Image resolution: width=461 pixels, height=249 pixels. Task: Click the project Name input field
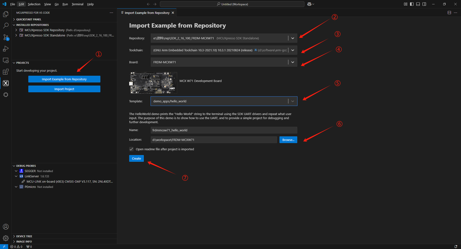[x=224, y=130]
